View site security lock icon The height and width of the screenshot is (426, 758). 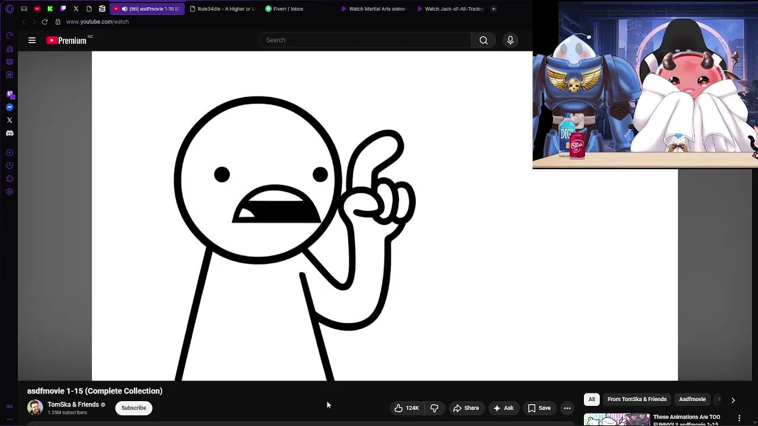[57, 22]
